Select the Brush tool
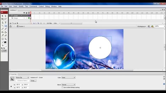The height and width of the screenshot is (93, 166). tap(5, 29)
